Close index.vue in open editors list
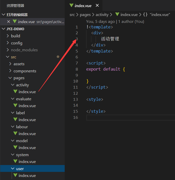175x180 pixels. [8, 22]
